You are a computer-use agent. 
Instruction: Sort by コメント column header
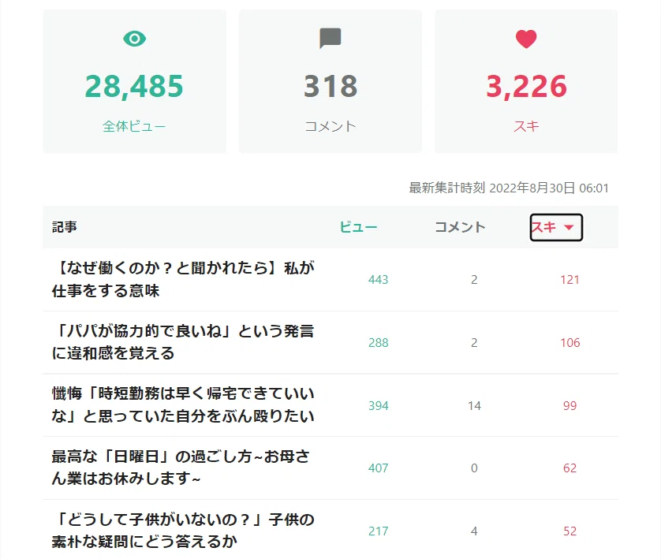pyautogui.click(x=460, y=227)
